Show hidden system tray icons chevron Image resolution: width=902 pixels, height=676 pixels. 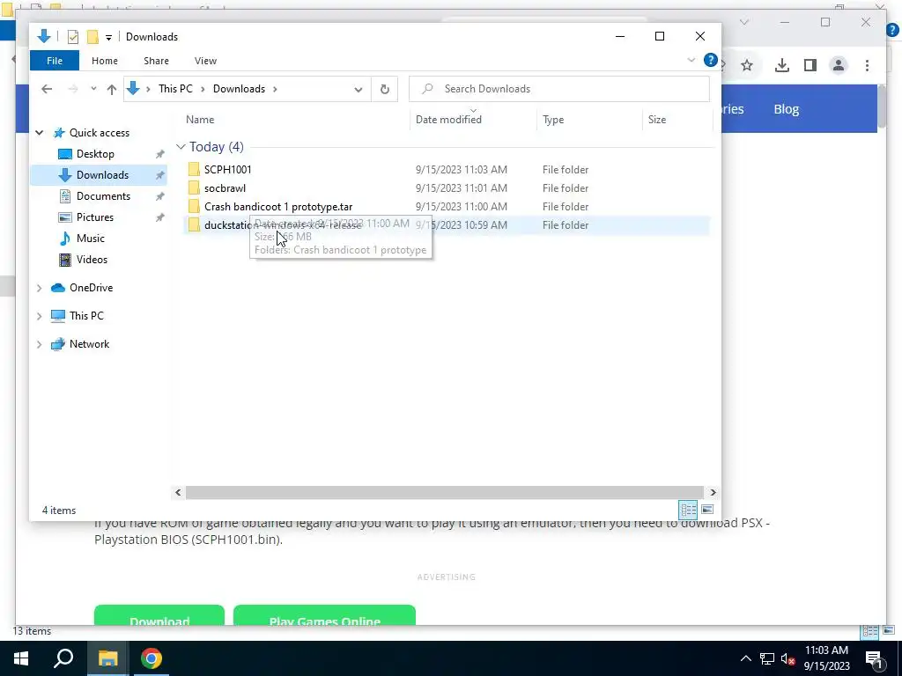[x=745, y=658]
